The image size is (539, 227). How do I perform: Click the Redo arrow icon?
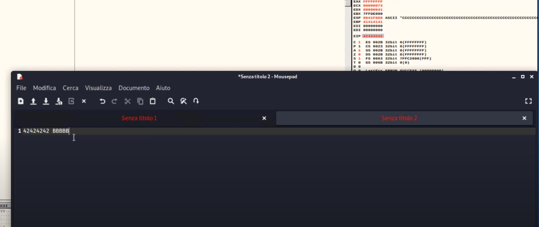pyautogui.click(x=114, y=101)
